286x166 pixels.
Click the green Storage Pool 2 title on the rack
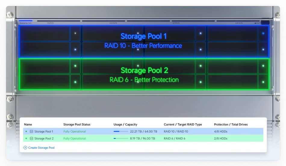[144, 70]
